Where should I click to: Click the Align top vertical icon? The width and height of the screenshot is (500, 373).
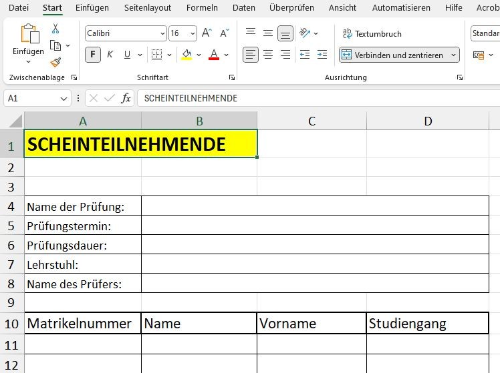[251, 33]
